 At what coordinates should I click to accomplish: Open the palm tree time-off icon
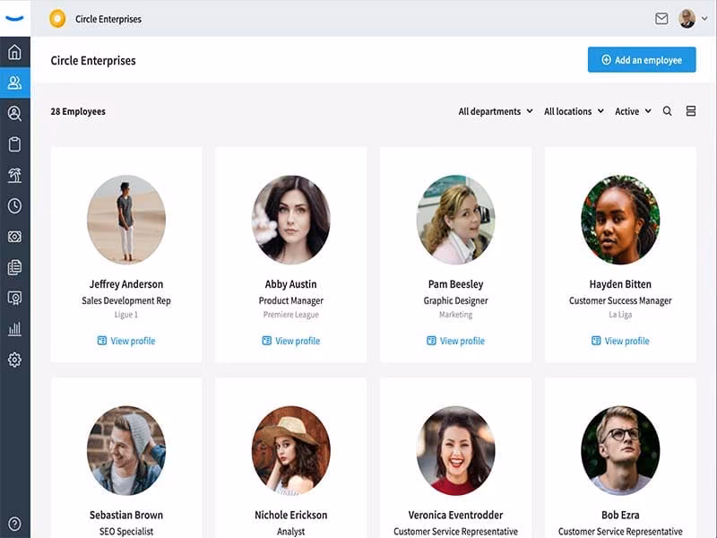point(14,175)
